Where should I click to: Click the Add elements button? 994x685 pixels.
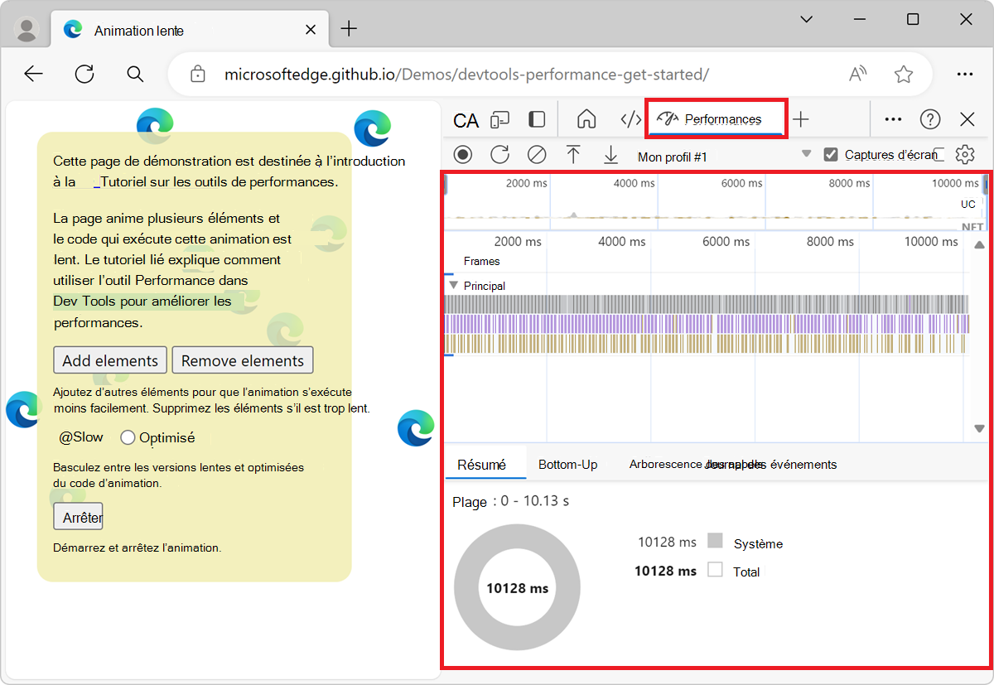click(x=110, y=360)
